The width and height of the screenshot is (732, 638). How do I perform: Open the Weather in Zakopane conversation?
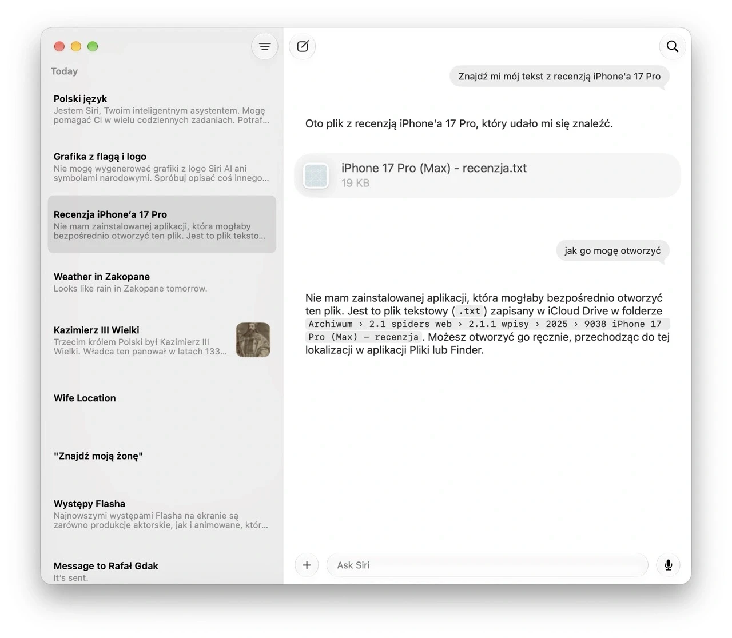pos(162,282)
